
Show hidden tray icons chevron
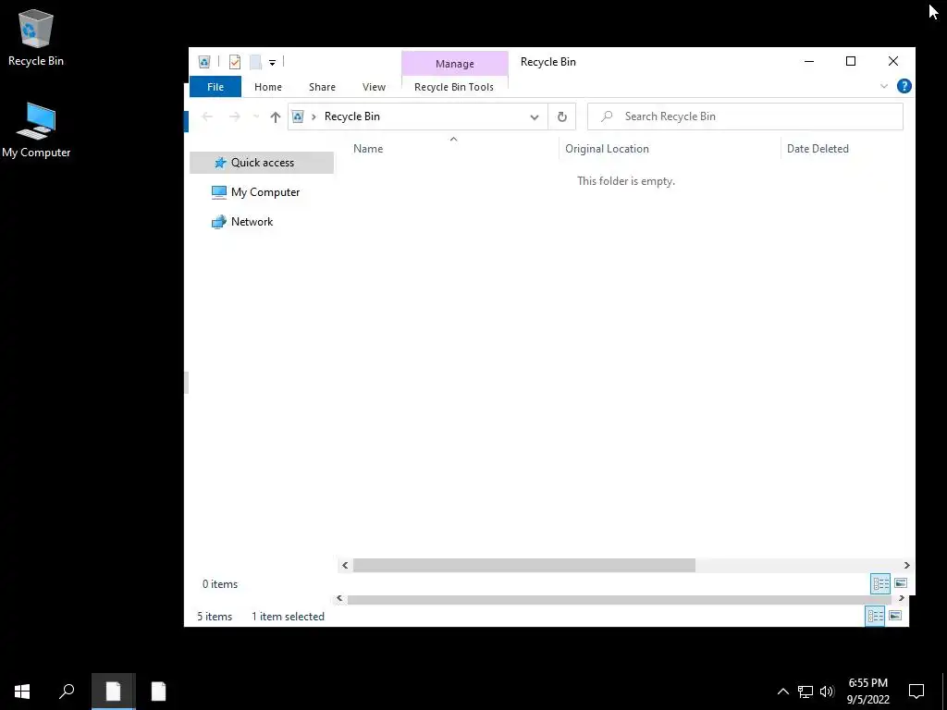[782, 692]
